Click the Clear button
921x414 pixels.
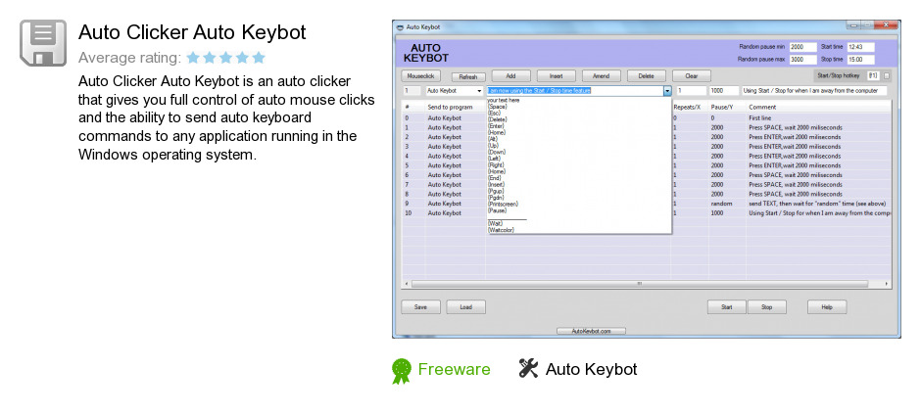click(692, 76)
